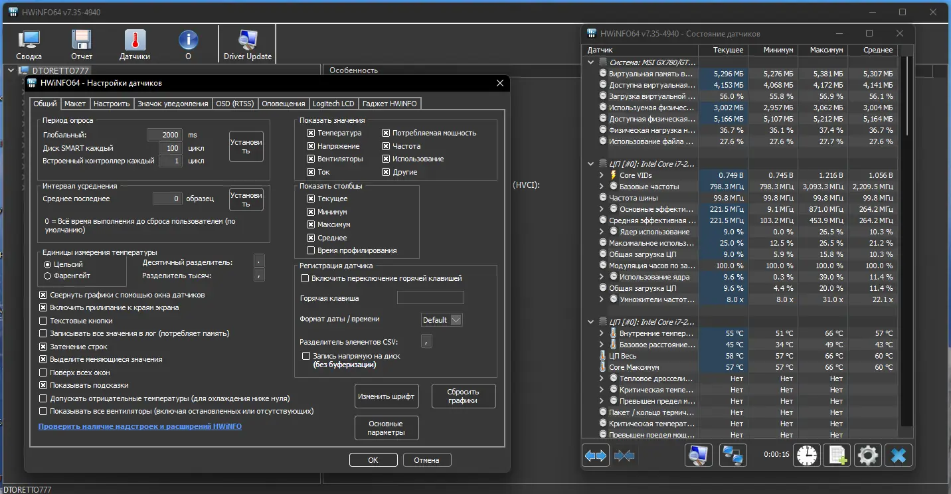Switch to the Оповещения tab
The width and height of the screenshot is (951, 494).
tap(284, 104)
